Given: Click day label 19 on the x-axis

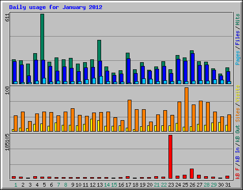Looking at the screenshot, I should [x=142, y=185].
